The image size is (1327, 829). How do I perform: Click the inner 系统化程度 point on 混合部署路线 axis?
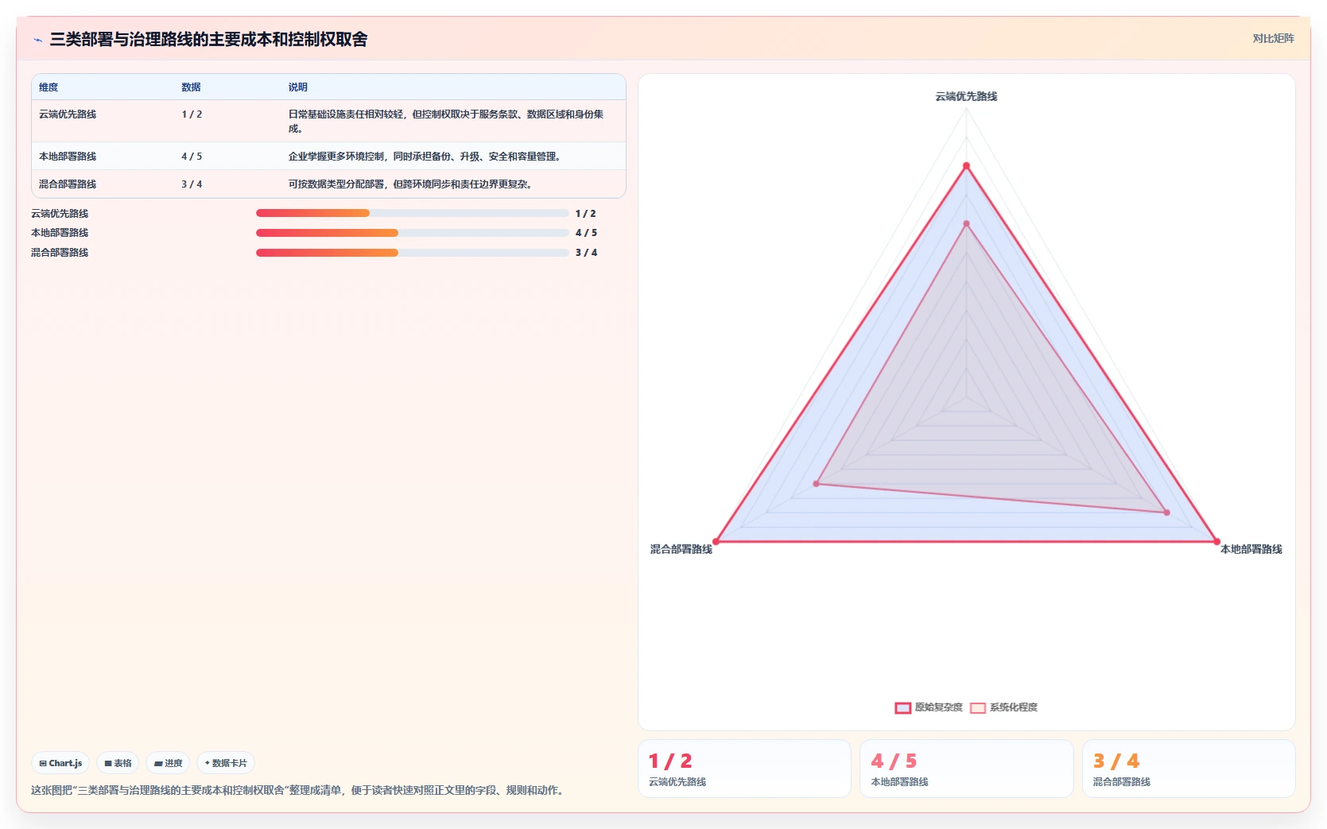pos(817,483)
